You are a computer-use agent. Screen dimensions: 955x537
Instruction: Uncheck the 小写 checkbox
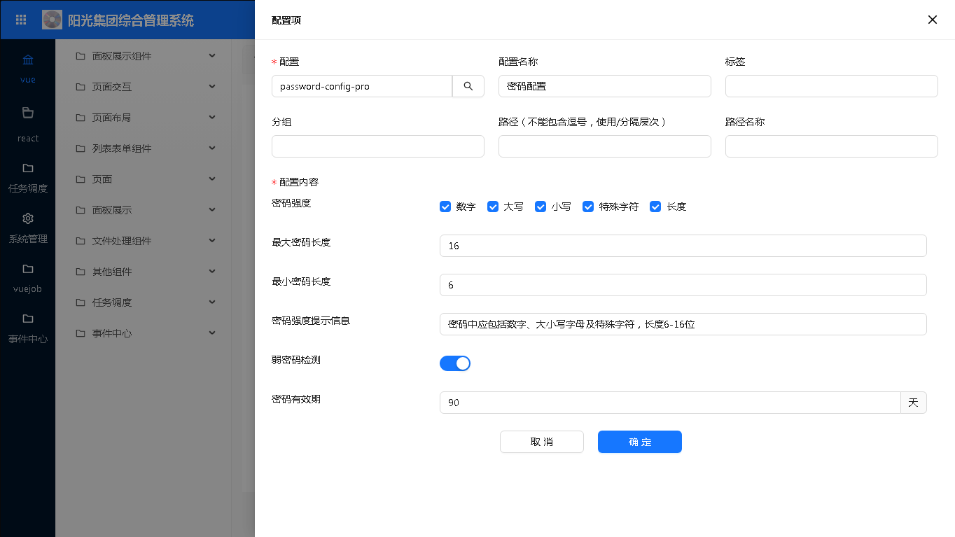[541, 207]
